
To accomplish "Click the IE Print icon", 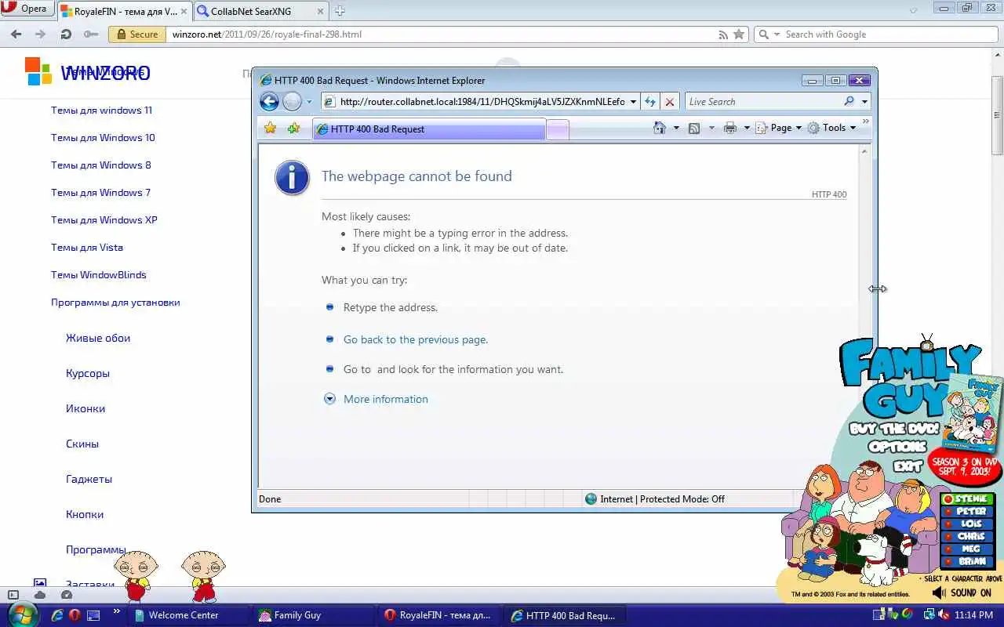I will pyautogui.click(x=730, y=128).
